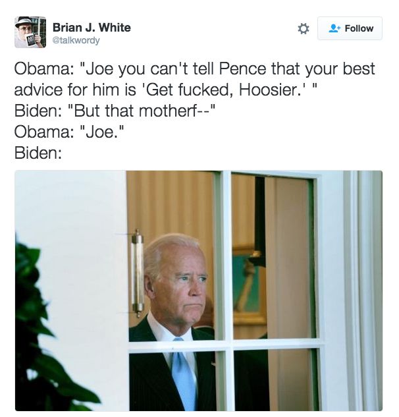
Task: Click the Follow button
Action: [x=350, y=28]
